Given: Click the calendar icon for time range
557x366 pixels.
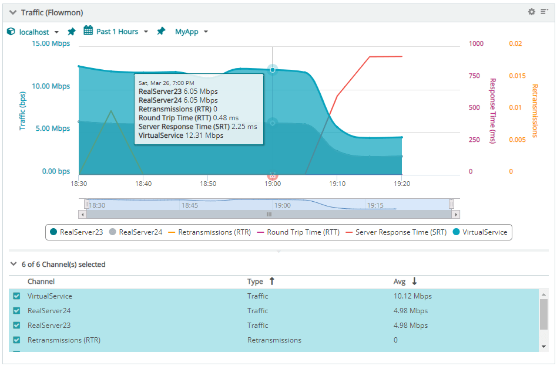Looking at the screenshot, I should tap(88, 31).
